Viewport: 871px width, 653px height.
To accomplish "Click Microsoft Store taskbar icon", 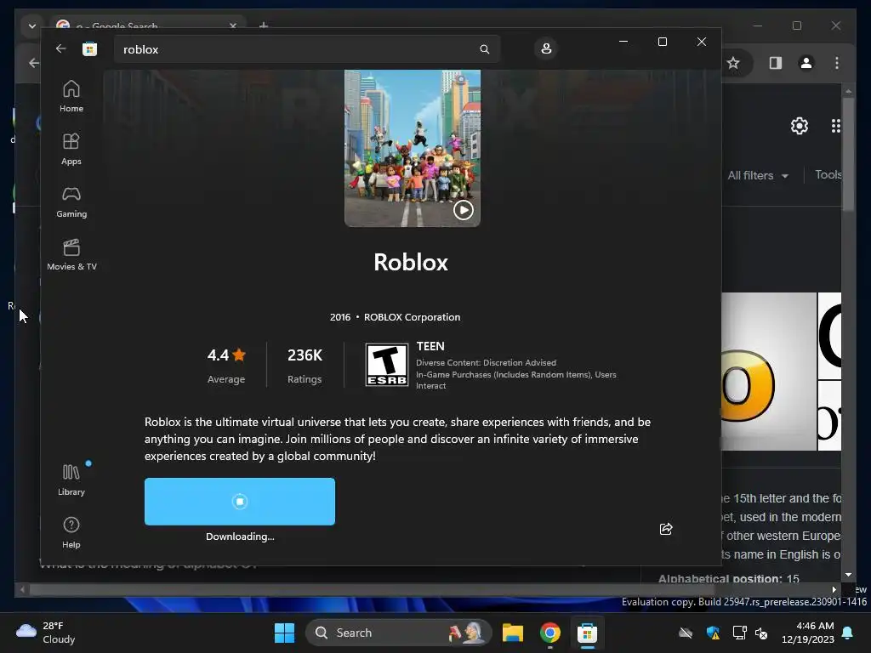I will coord(587,633).
